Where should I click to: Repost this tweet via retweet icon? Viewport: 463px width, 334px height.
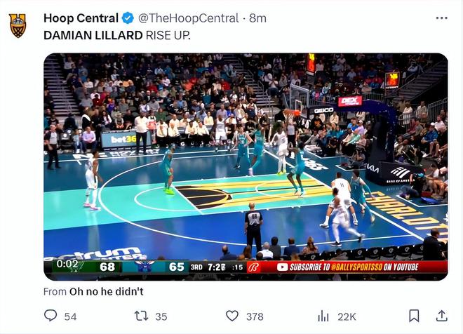click(141, 316)
